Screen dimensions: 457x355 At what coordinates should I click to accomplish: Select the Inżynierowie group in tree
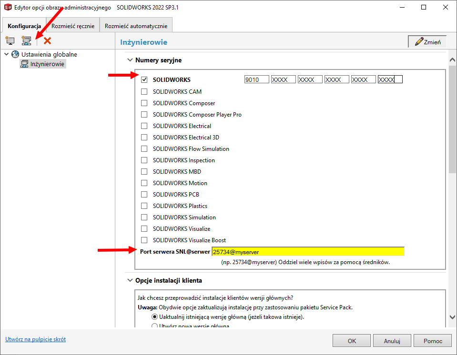pyautogui.click(x=47, y=64)
